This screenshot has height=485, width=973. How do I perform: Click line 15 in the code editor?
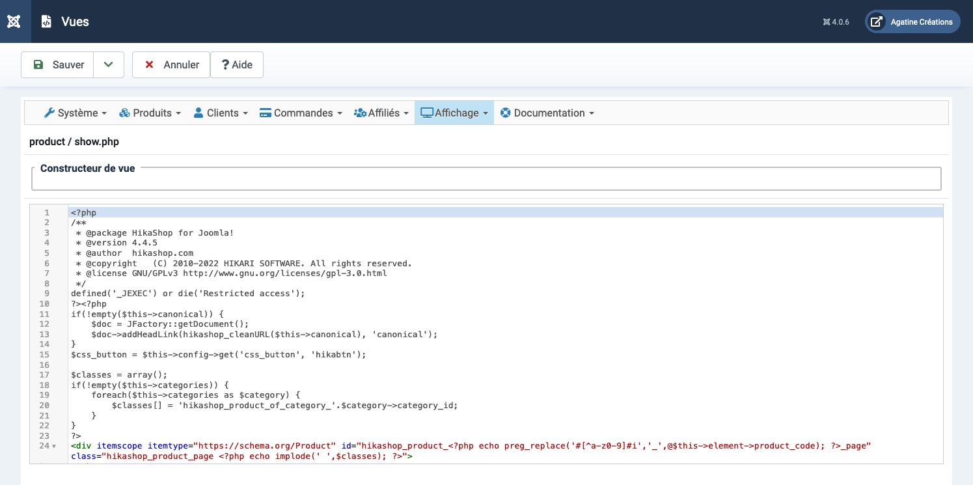click(x=219, y=355)
